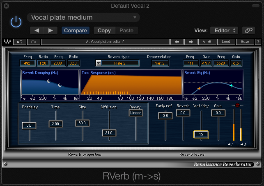
Task: Click the right output level meter
Action: 241,125
